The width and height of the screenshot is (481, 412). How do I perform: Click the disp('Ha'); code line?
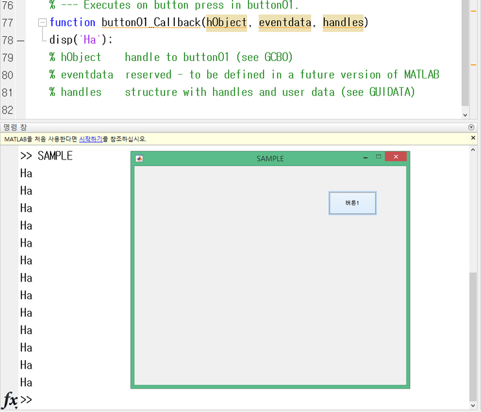click(x=81, y=40)
